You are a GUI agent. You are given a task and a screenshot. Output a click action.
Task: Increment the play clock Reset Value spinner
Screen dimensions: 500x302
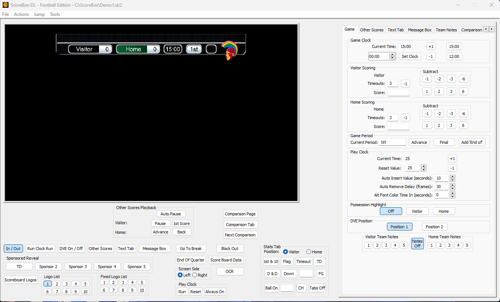tap(424, 166)
